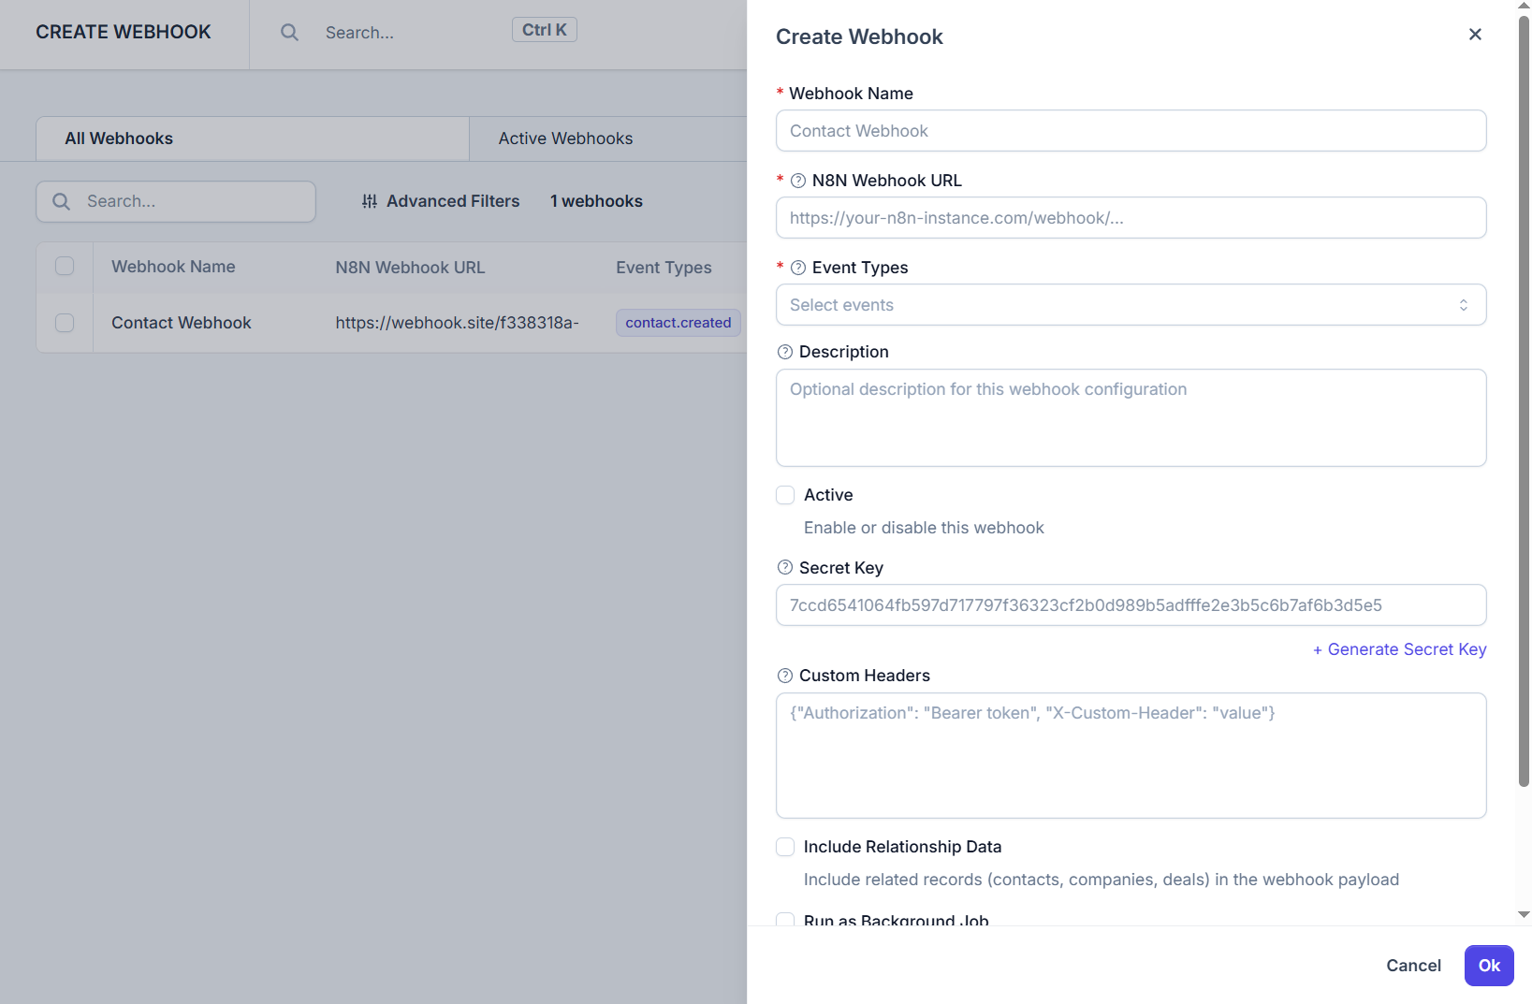
Task: Click the help icon next to Event Types
Action: (x=798, y=268)
